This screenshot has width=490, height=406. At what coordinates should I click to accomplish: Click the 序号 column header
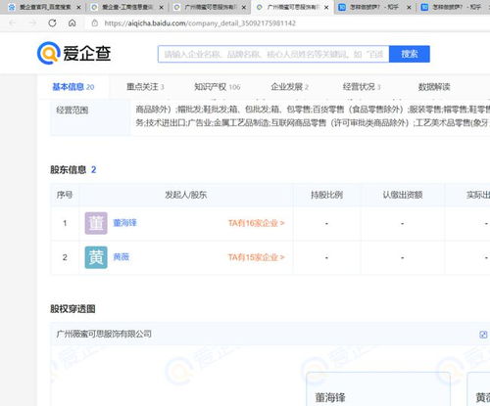(65, 195)
